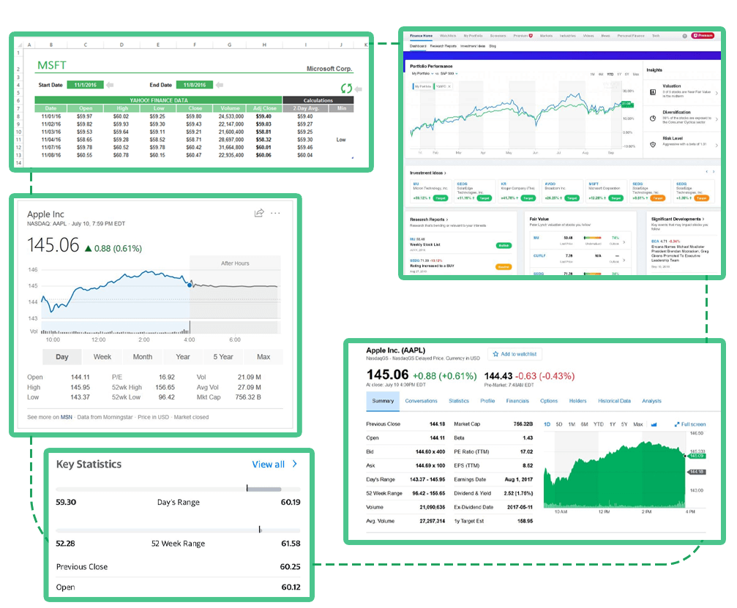
Task: Expand the Diversification insight chevron
Action: (x=717, y=119)
